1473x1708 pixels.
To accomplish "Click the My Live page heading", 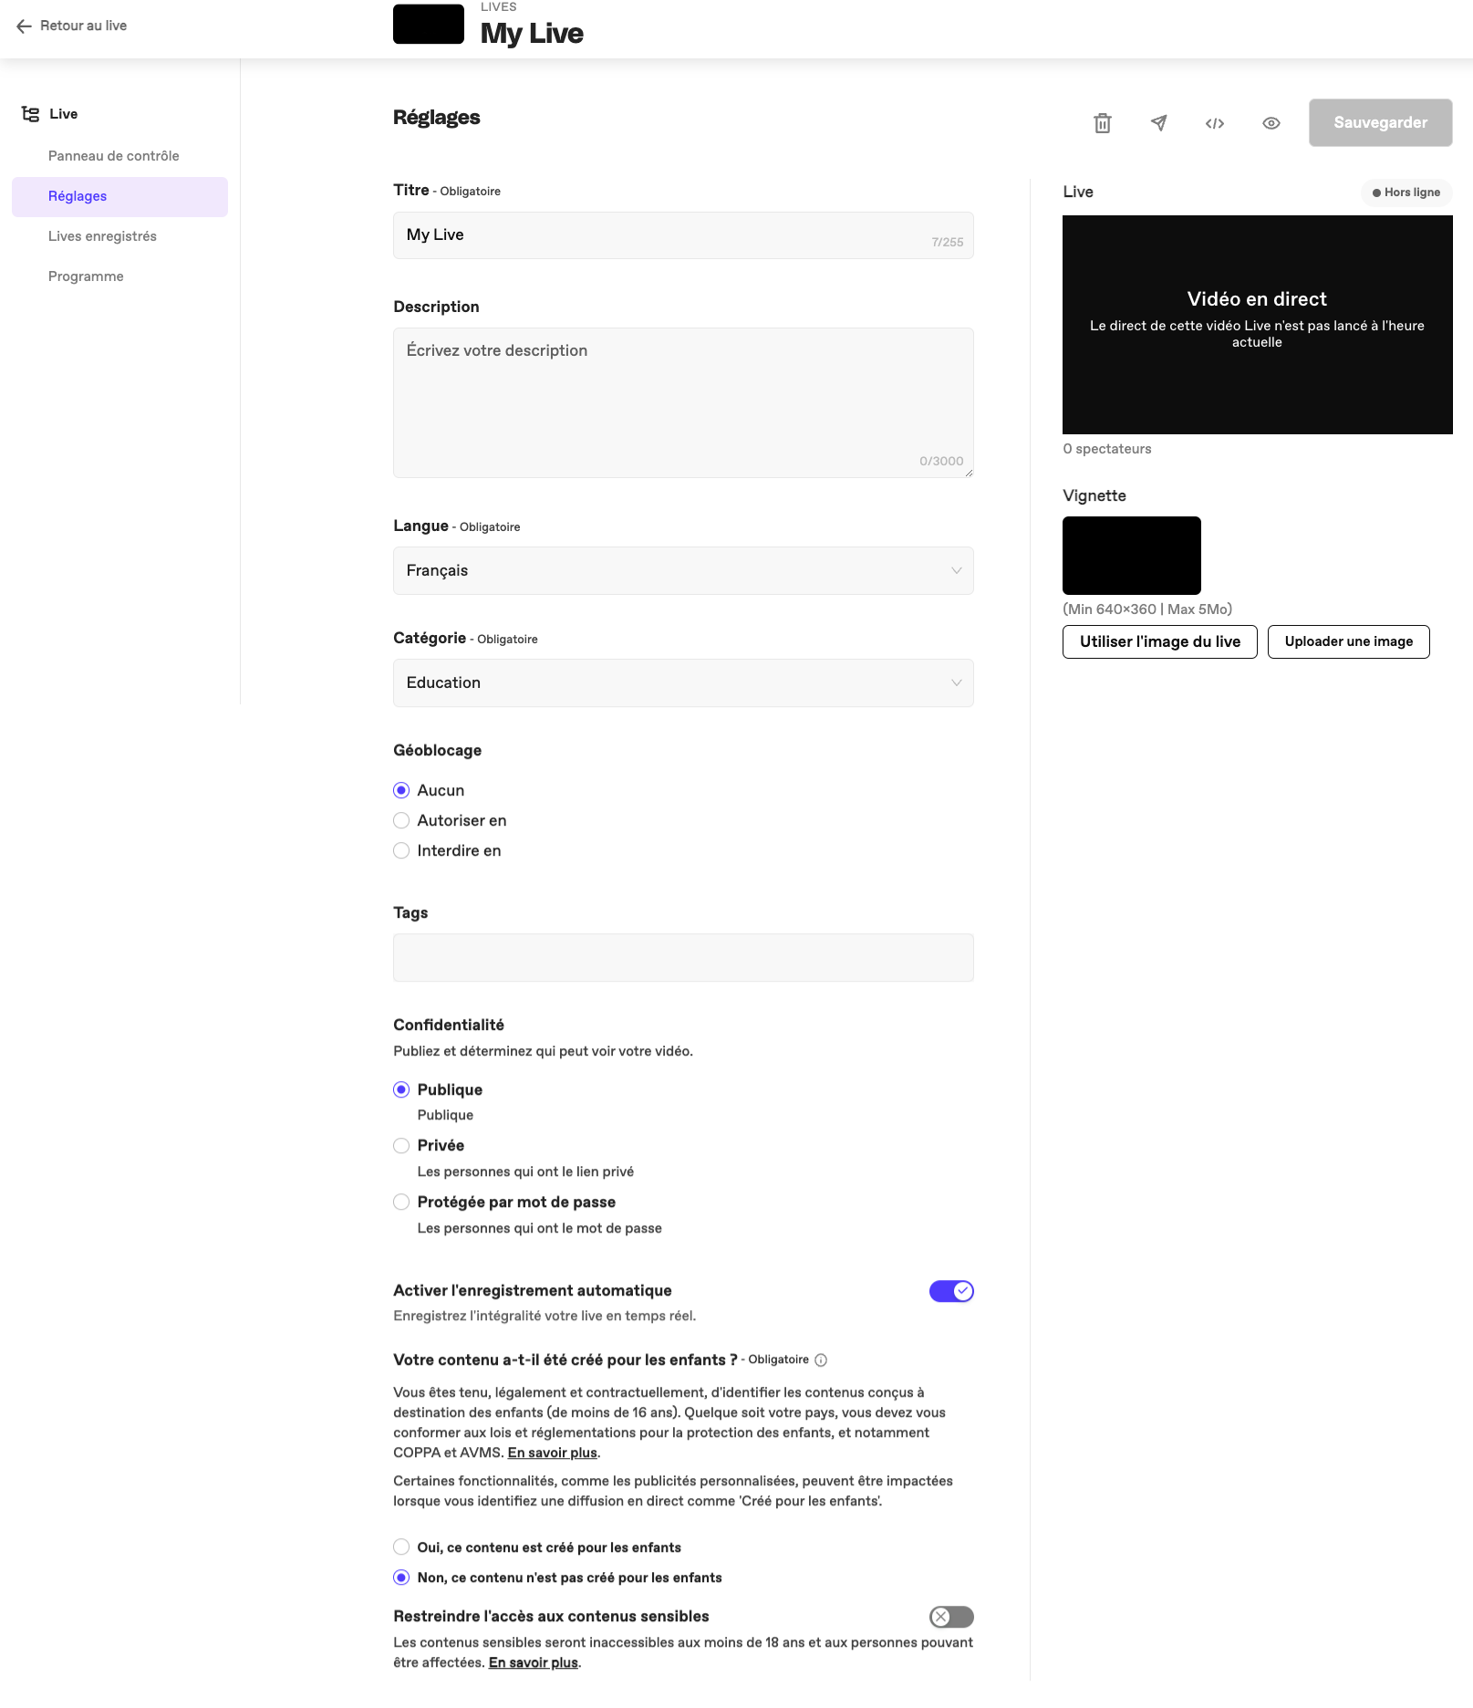I will point(532,33).
